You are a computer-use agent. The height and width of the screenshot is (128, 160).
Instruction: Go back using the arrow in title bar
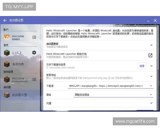[x=5, y=20]
